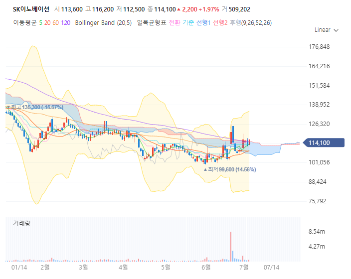
Task: Click the 101,056 price axis label
Action: (x=319, y=162)
